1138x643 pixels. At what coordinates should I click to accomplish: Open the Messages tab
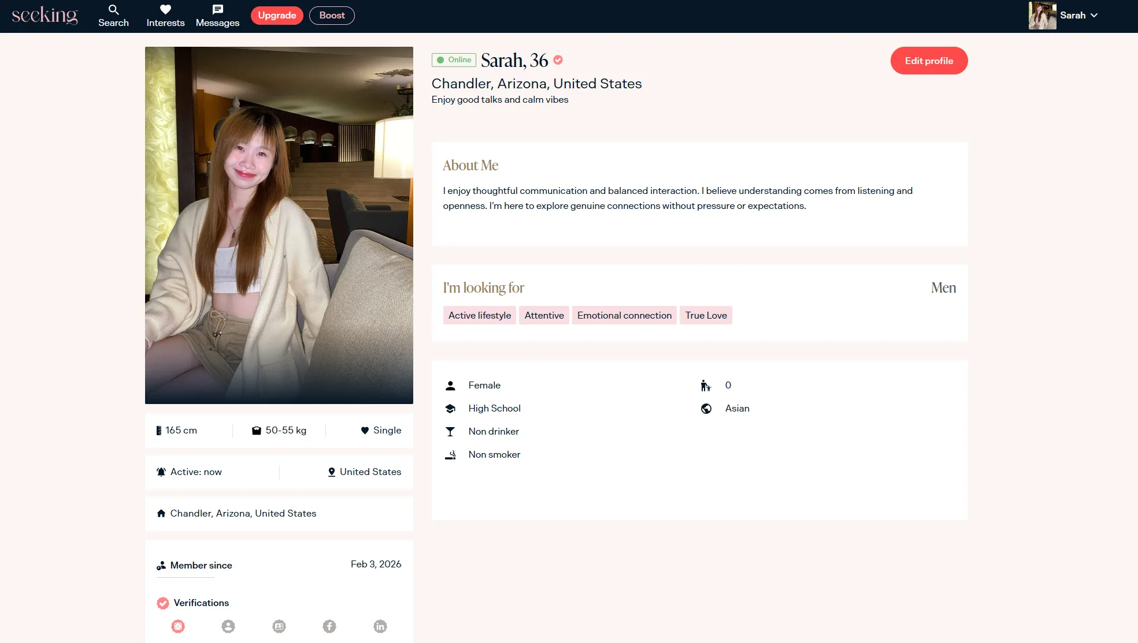click(217, 16)
